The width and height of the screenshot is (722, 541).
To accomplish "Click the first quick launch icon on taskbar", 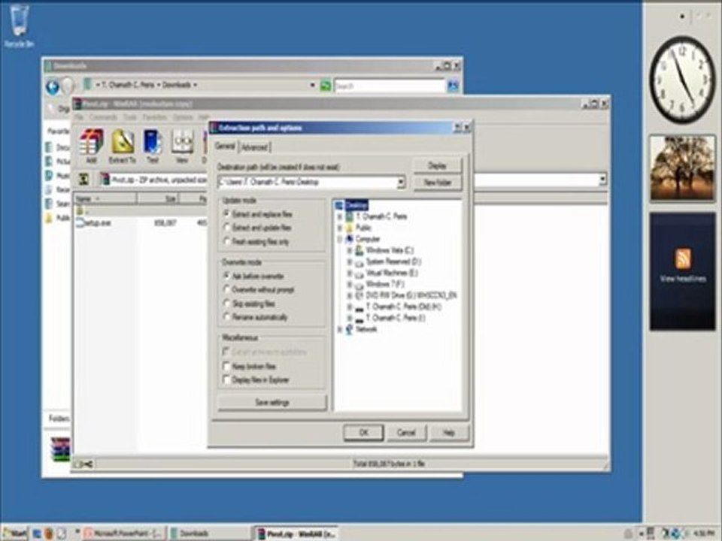I will (37, 533).
